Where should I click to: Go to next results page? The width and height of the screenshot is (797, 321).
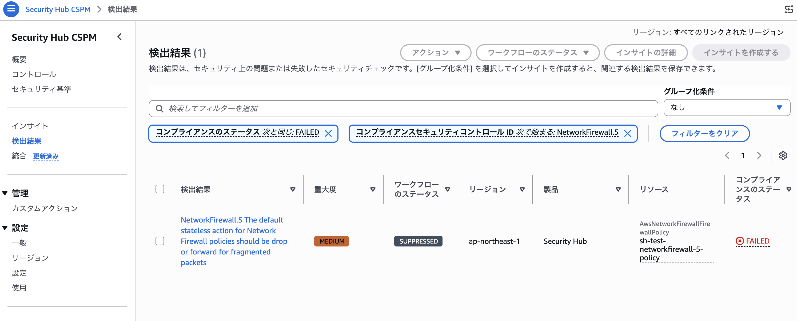[759, 155]
